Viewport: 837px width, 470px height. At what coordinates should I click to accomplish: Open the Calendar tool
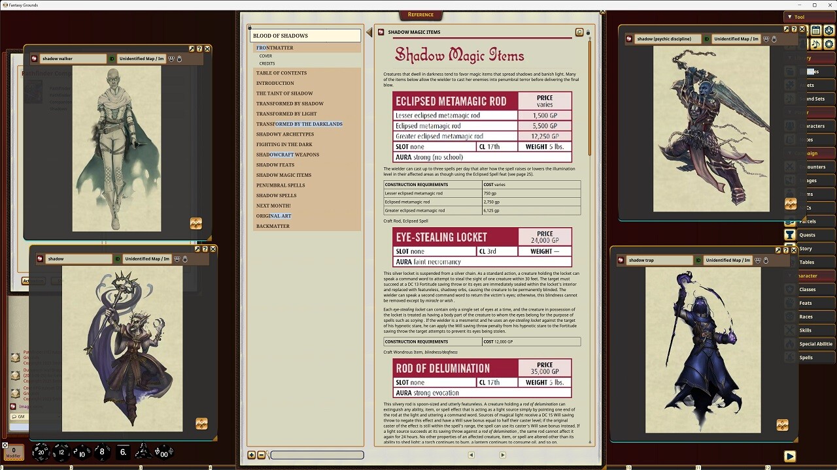click(x=815, y=30)
